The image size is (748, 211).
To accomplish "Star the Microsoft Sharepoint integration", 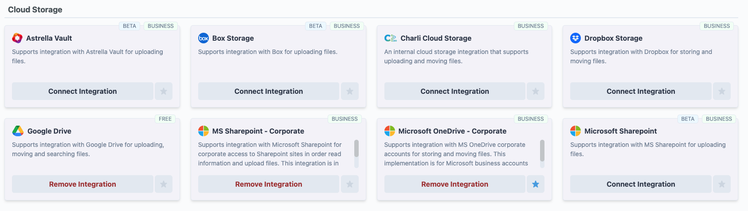I will click(x=722, y=184).
